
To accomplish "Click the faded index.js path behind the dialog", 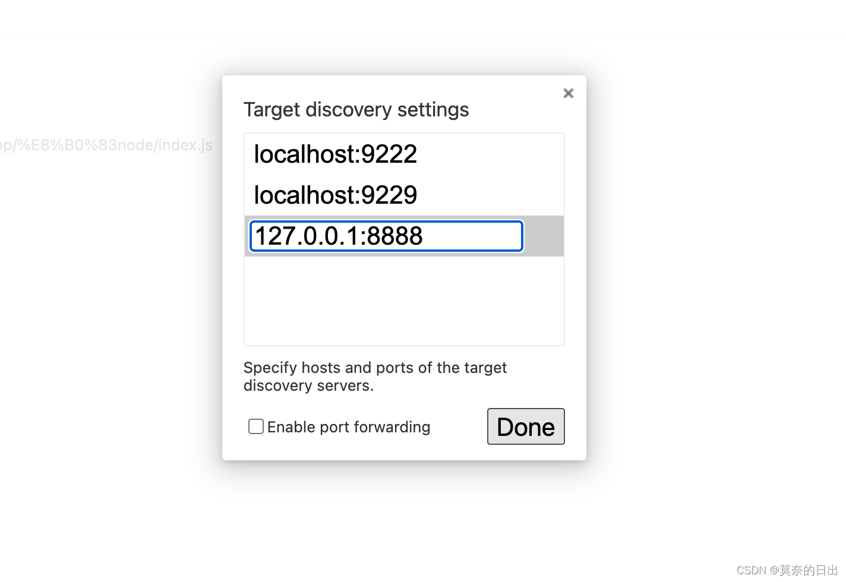I will click(x=107, y=145).
